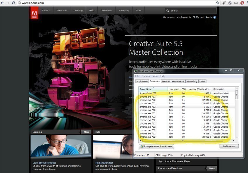The image size is (248, 173).
Task: Click the Adobe Search input field
Action: [x=190, y=11]
